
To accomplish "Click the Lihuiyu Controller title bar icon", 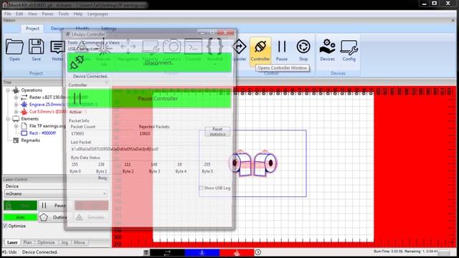I will coord(68,34).
